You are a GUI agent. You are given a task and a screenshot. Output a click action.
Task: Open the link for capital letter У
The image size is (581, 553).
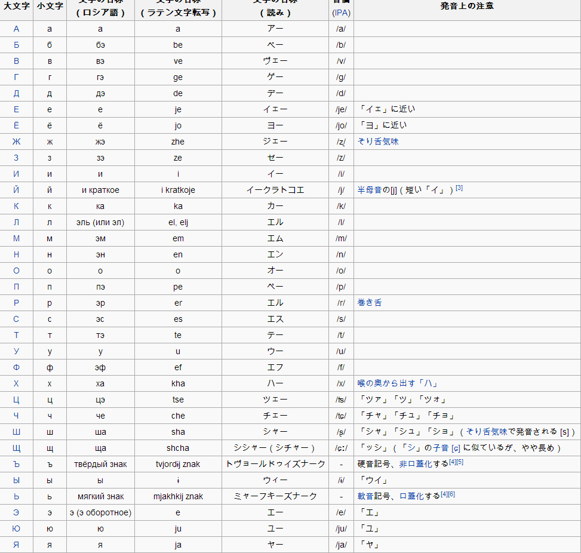tap(16, 351)
